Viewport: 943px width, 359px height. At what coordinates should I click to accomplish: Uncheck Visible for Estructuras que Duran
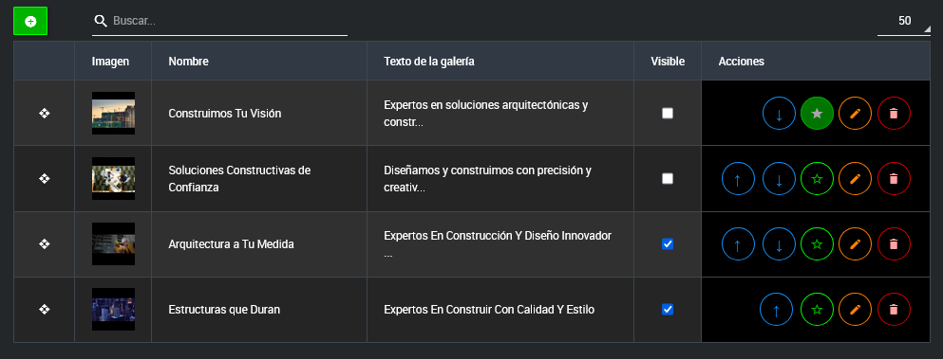[668, 309]
